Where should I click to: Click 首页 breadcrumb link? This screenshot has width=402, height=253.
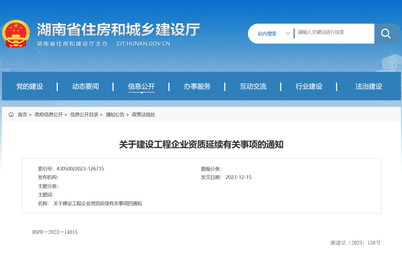(22, 115)
